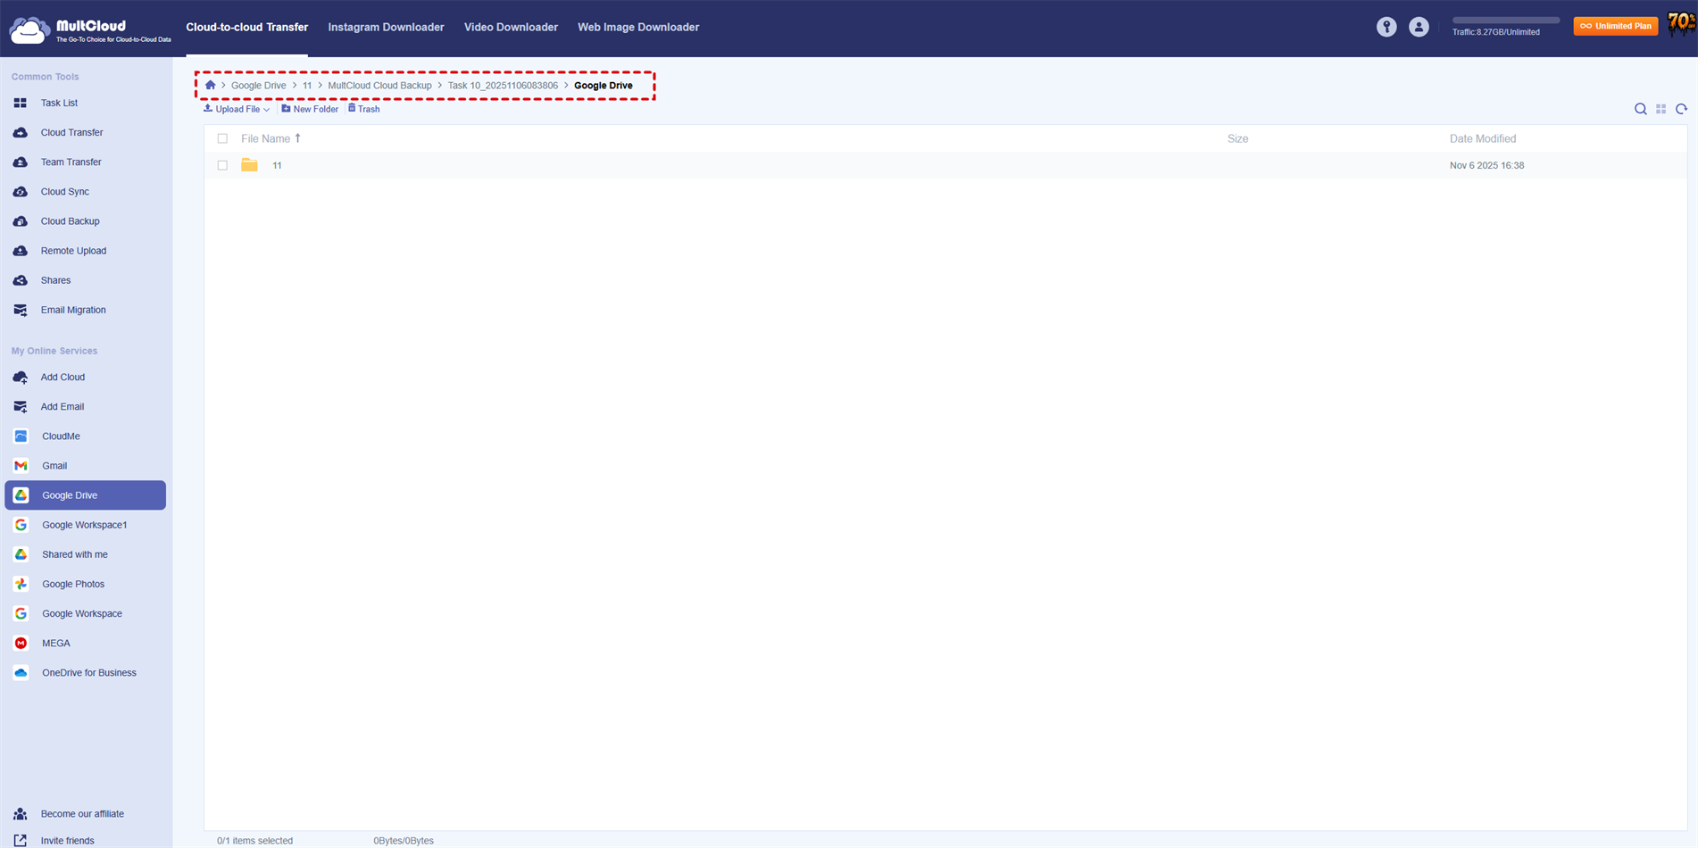Click the Gmail service icon
This screenshot has width=1698, height=848.
pos(21,465)
